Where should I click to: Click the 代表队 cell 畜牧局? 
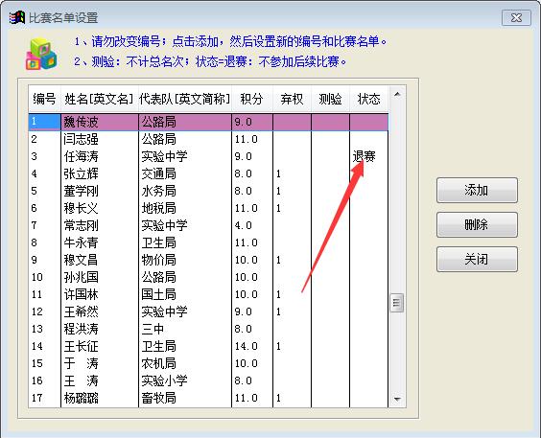click(x=159, y=398)
